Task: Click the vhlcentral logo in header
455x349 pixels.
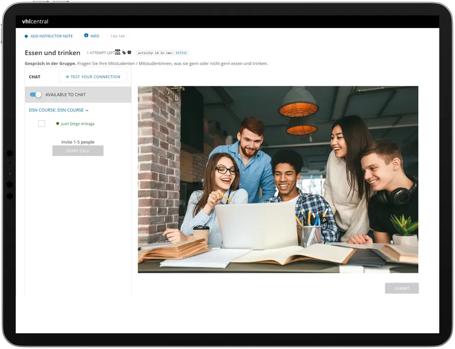Action: [x=35, y=22]
